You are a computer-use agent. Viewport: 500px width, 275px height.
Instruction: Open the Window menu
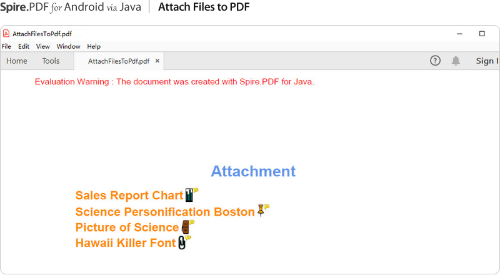(68, 46)
